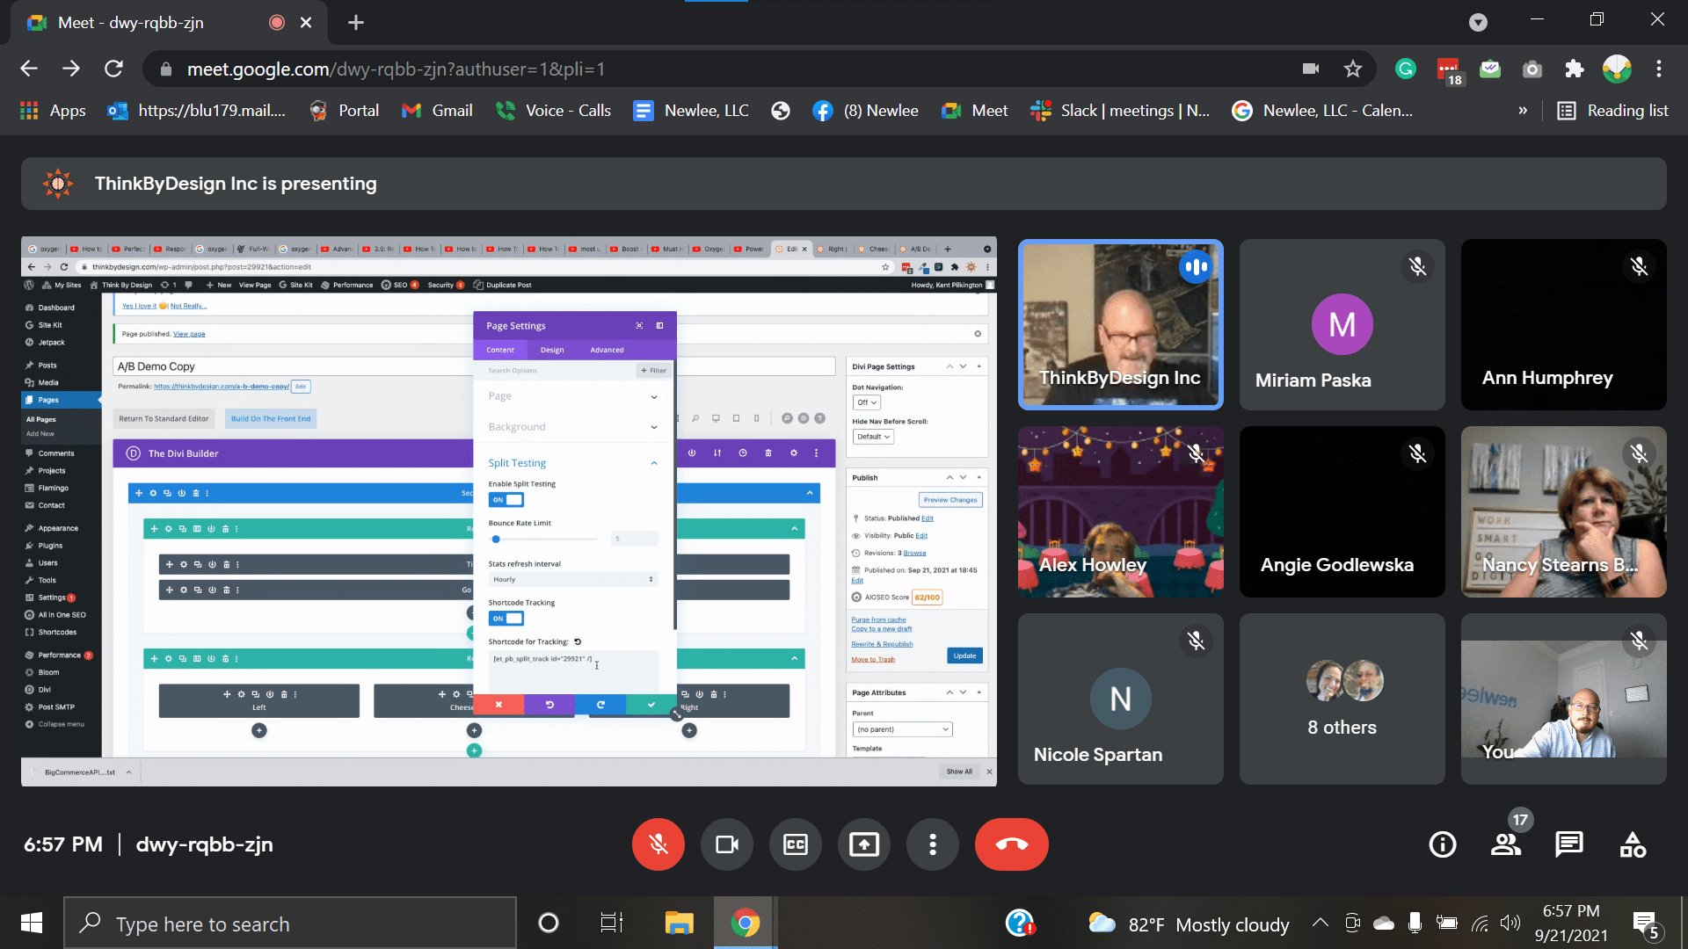Click the present screen share icon
Screen dimensions: 1688x949
(863, 844)
